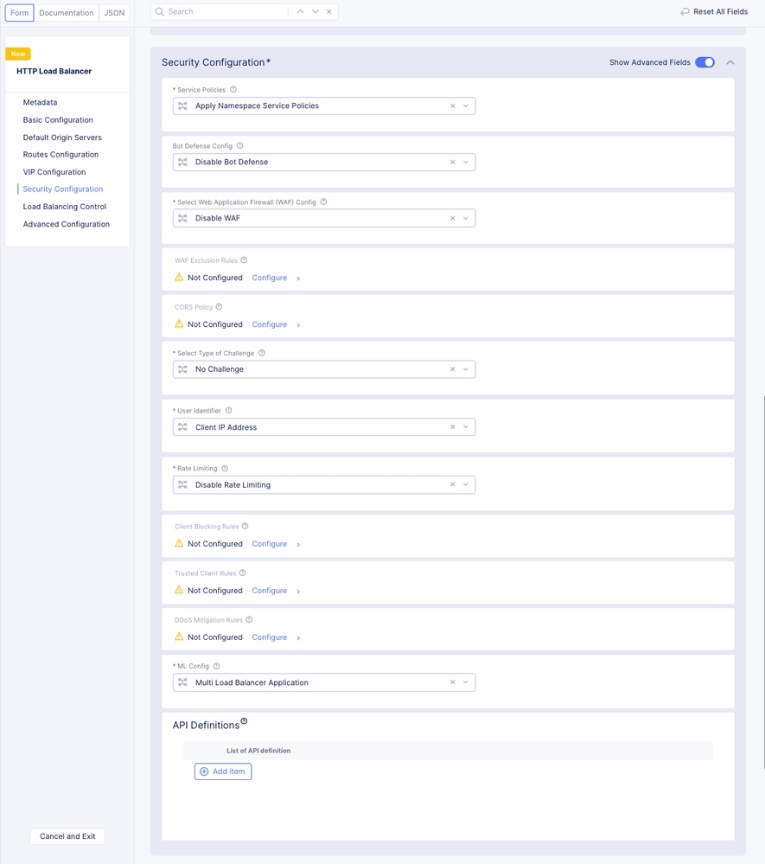Screen dimensions: 765x864
Task: Switch to the JSON tab
Action: tap(114, 13)
